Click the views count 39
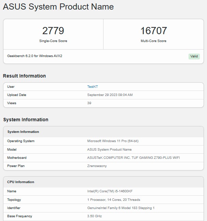 tap(89, 103)
